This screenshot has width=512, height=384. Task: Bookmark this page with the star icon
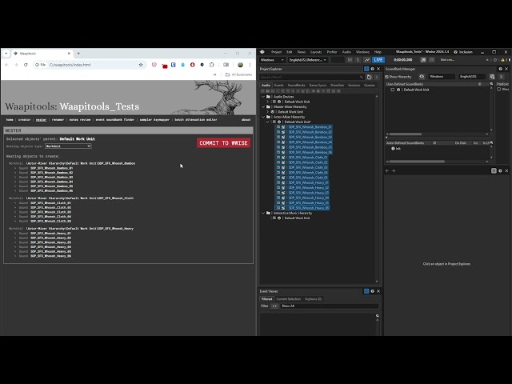point(141,65)
